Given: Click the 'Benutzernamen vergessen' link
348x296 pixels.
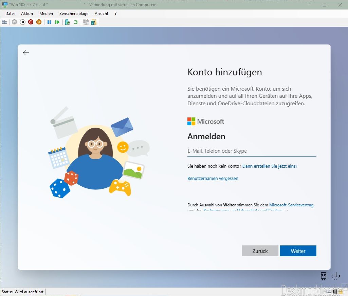Looking at the screenshot, I should click(x=213, y=178).
